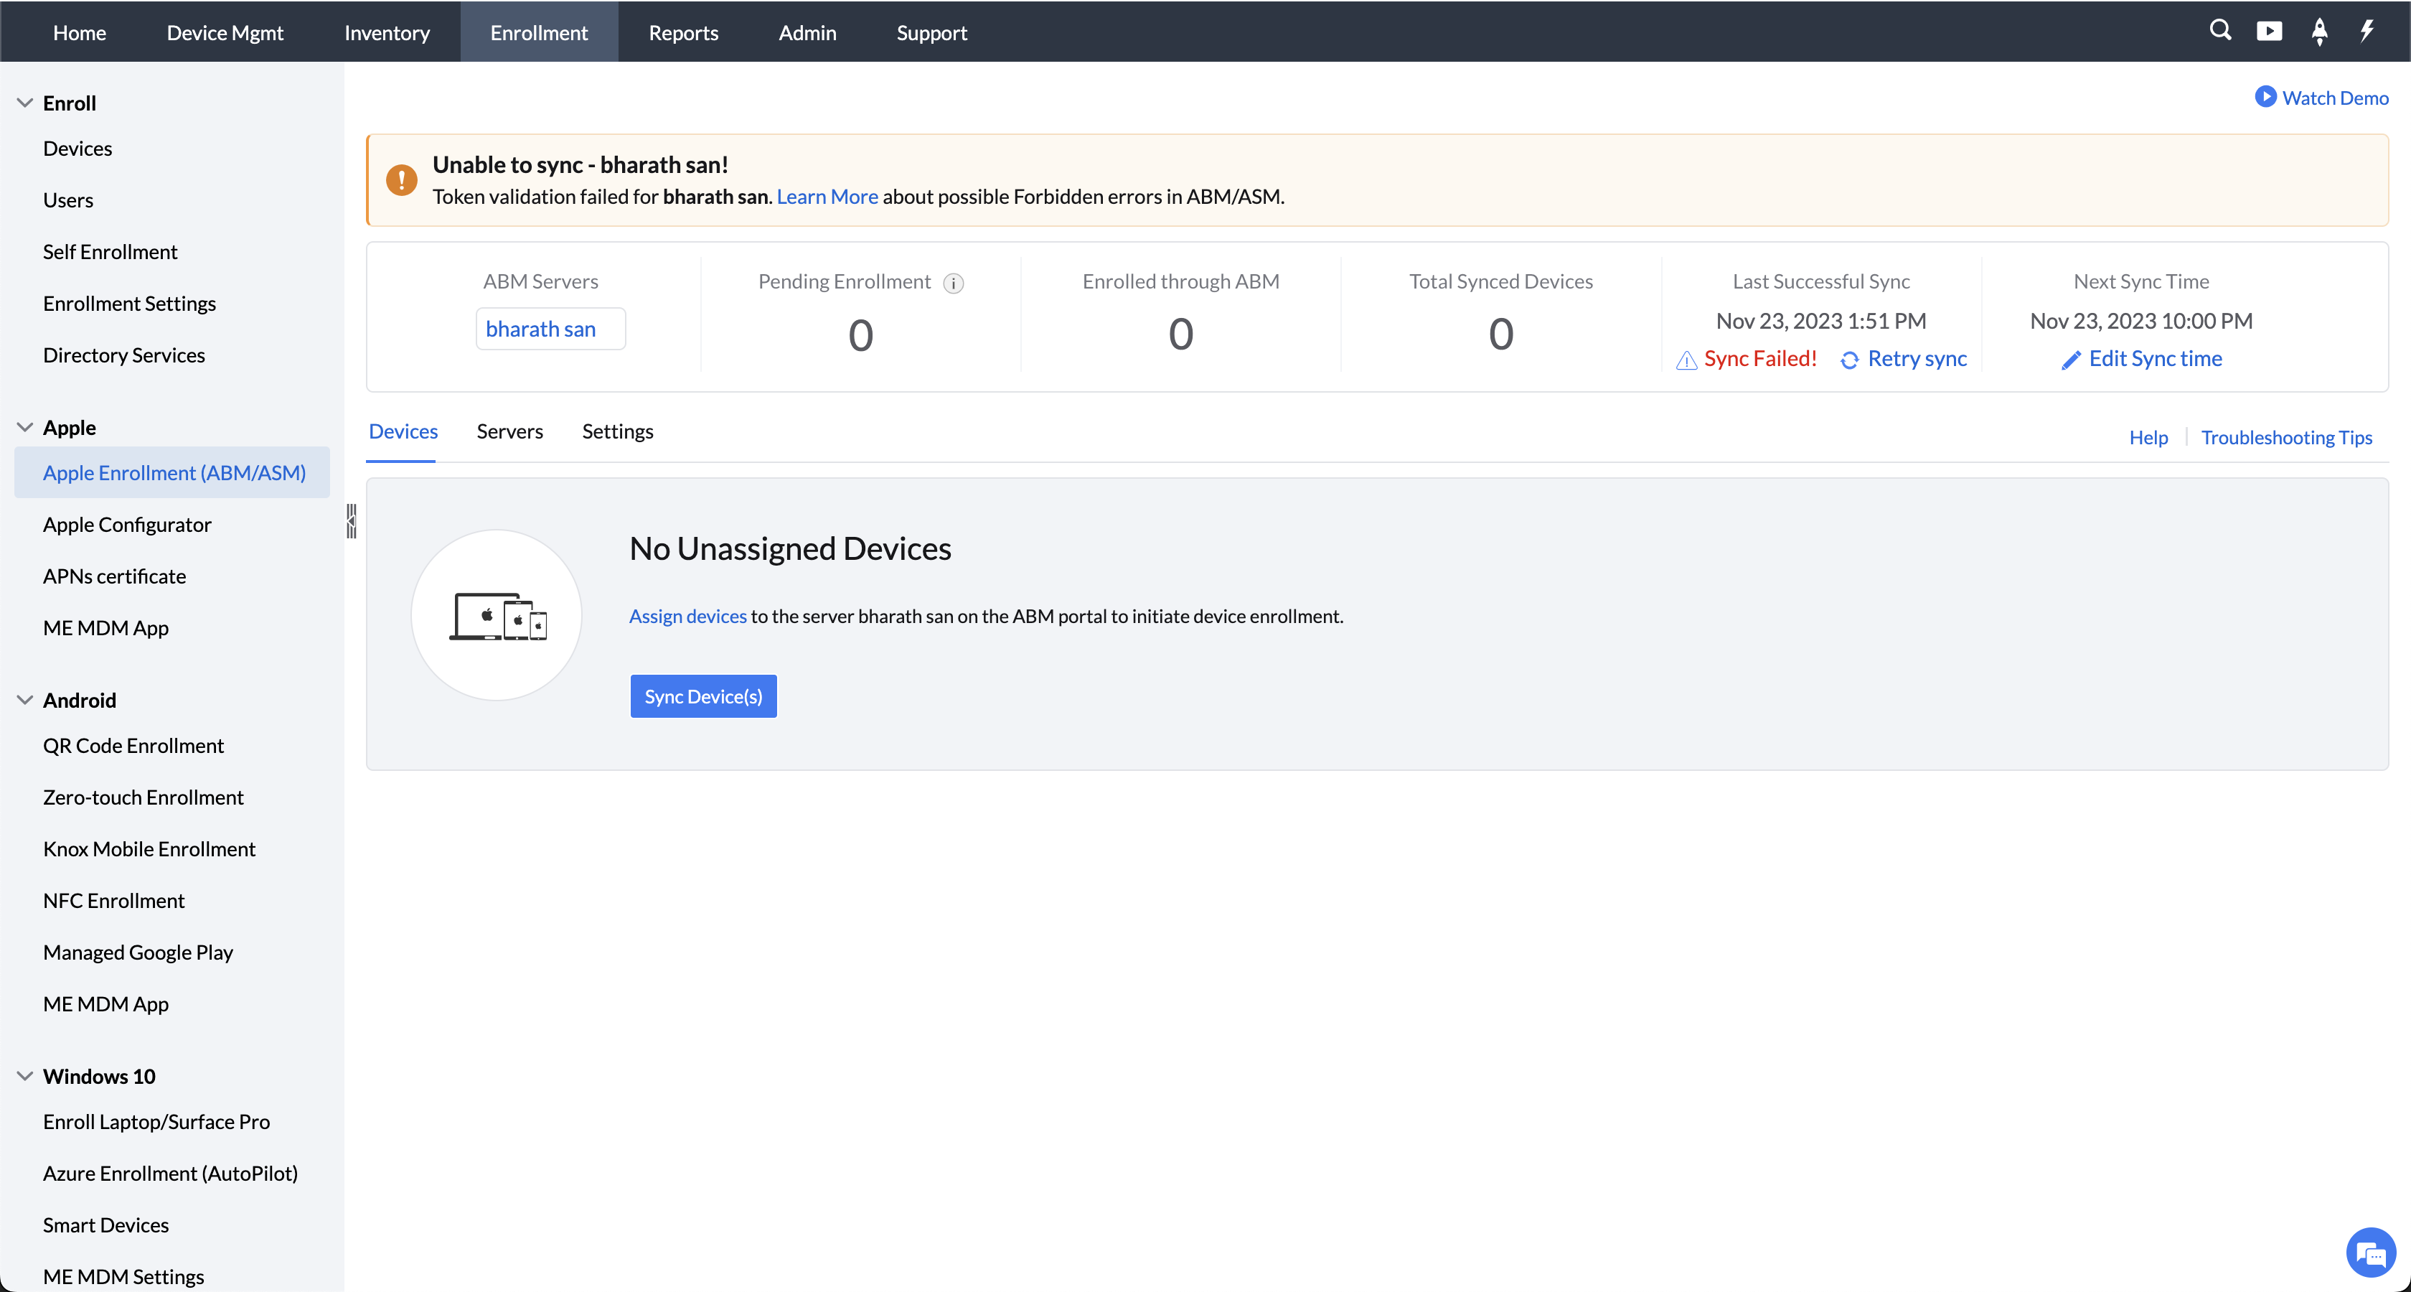Collapse the Apple section in sidebar
2411x1292 pixels.
(25, 428)
